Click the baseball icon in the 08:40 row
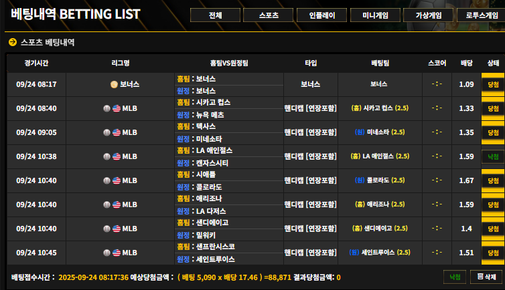 point(106,108)
